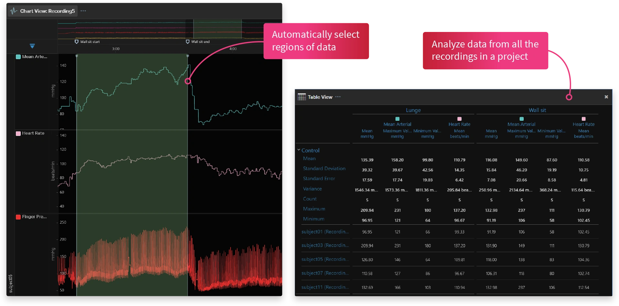Collapse the Control group chevron
Viewport: 619px width, 306px height.
[x=299, y=150]
